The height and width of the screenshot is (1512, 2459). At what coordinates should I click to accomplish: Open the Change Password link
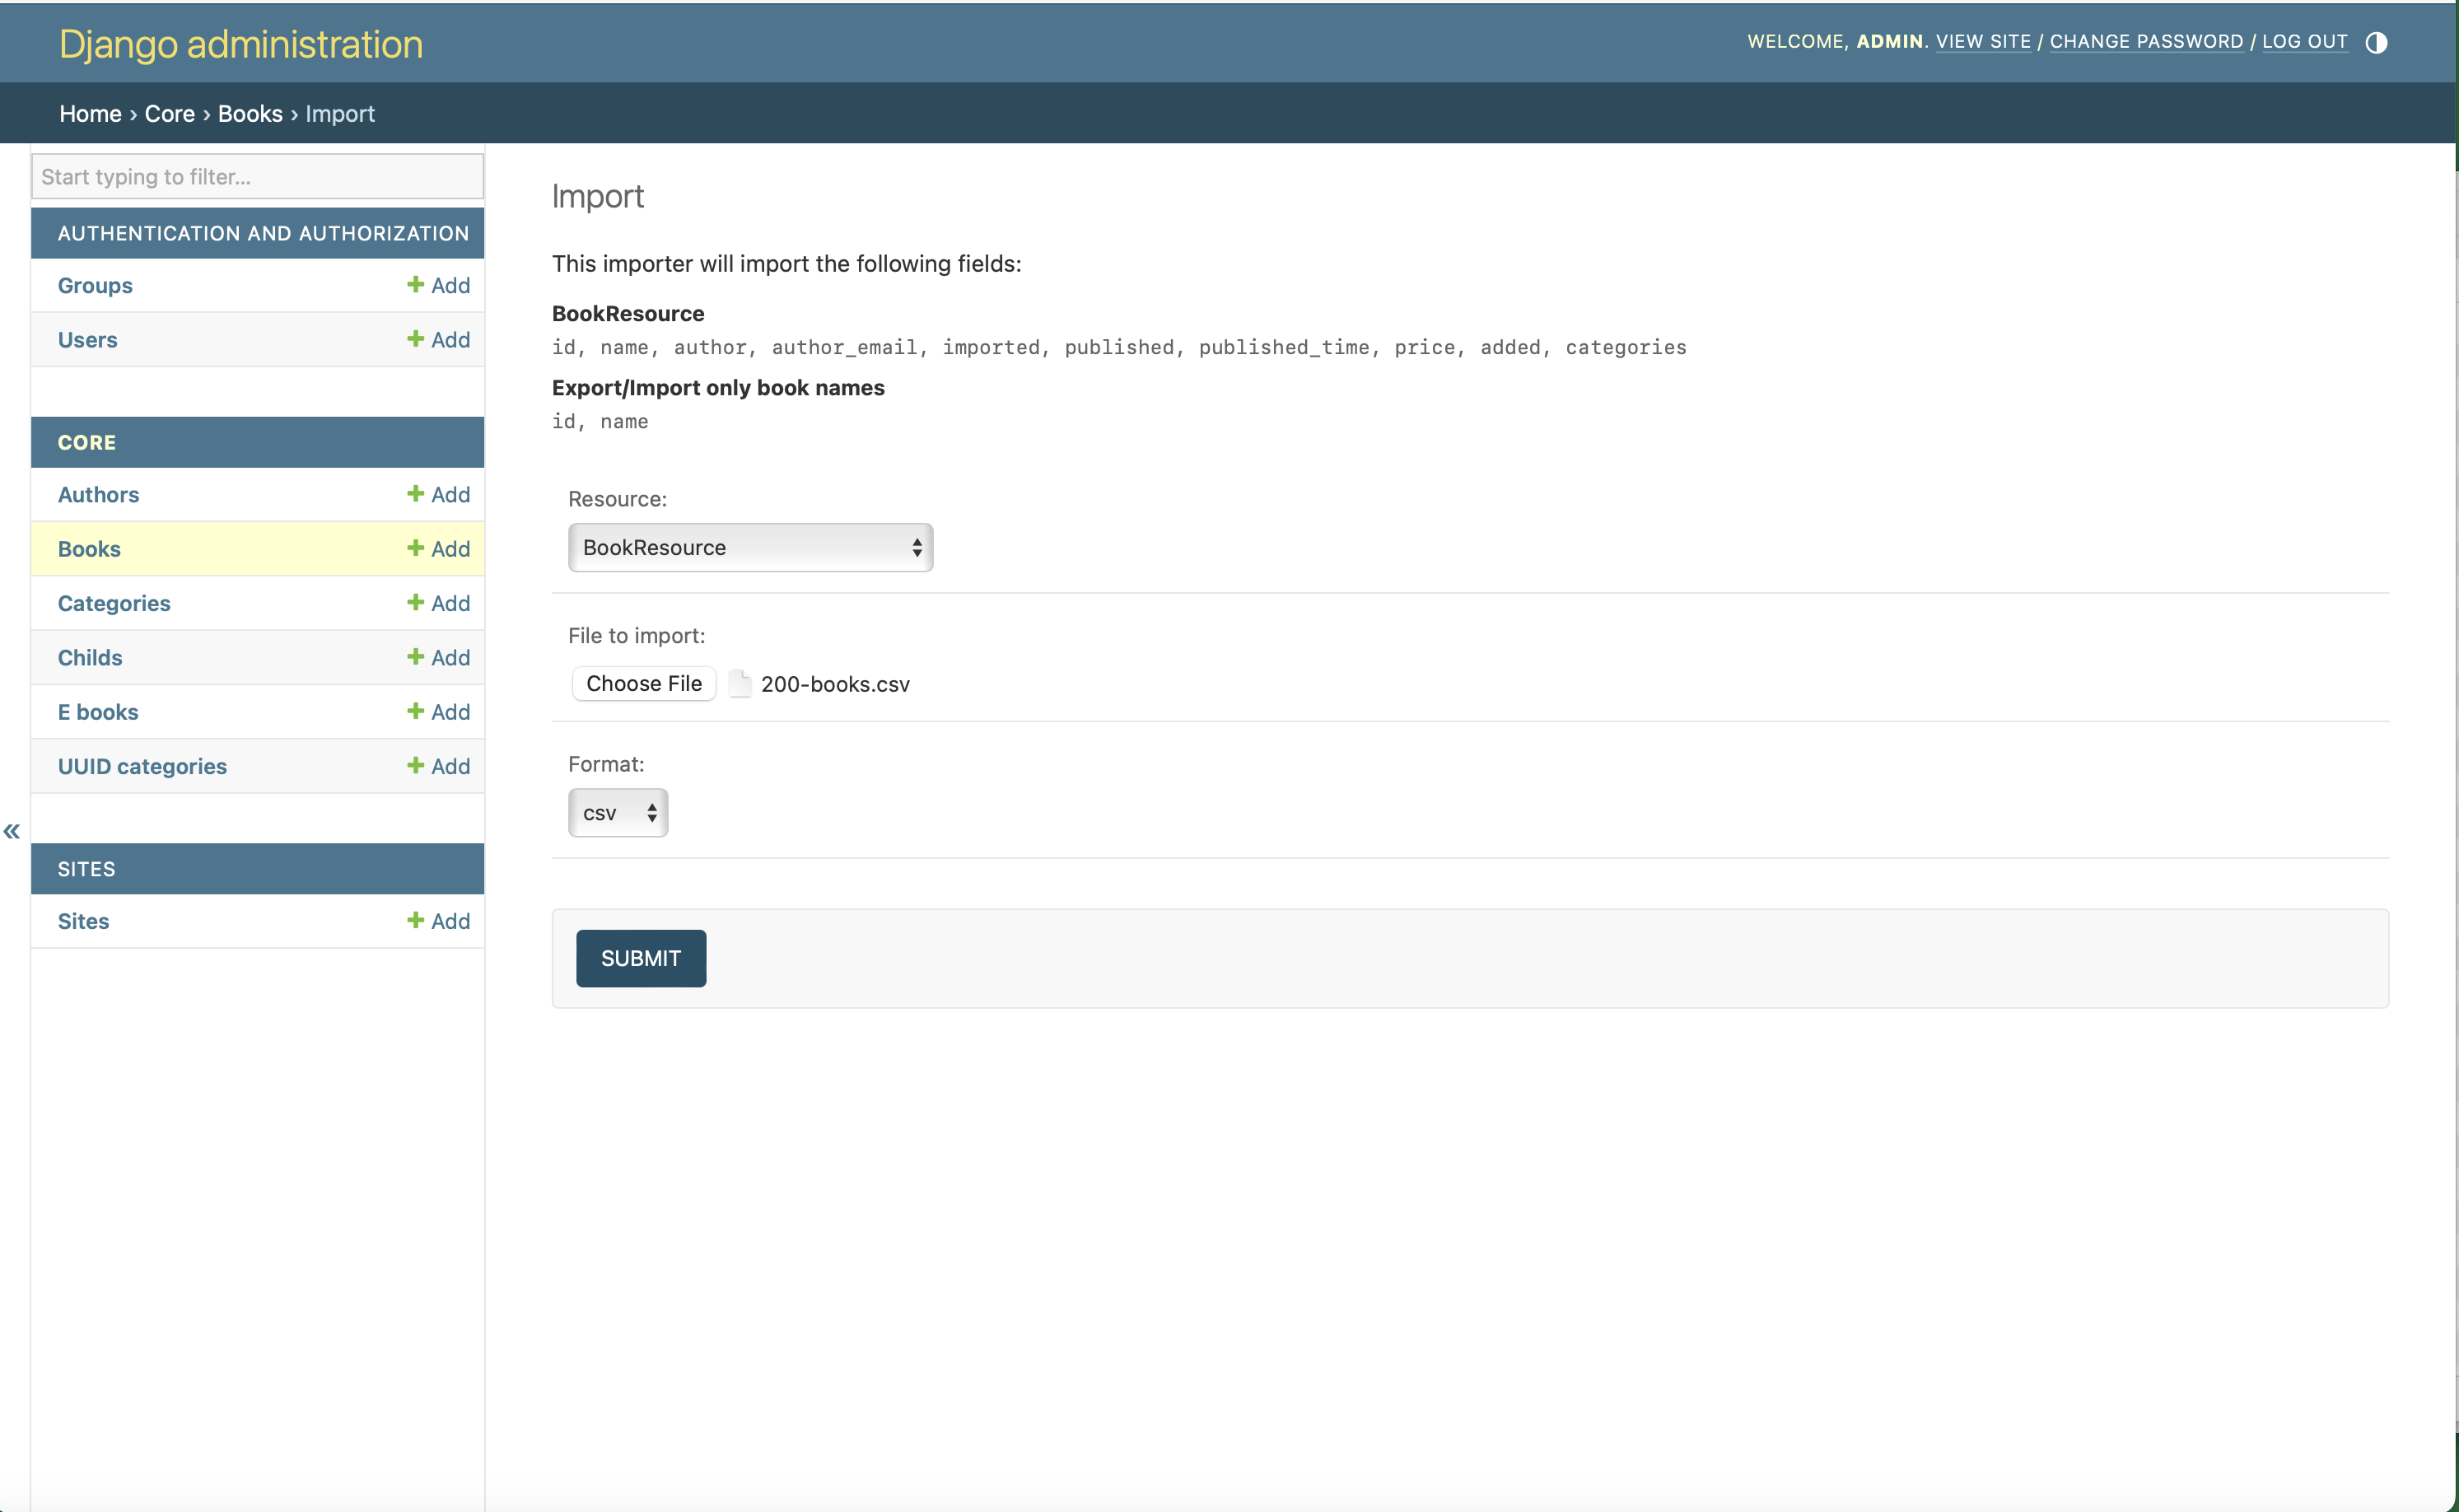[x=2146, y=42]
